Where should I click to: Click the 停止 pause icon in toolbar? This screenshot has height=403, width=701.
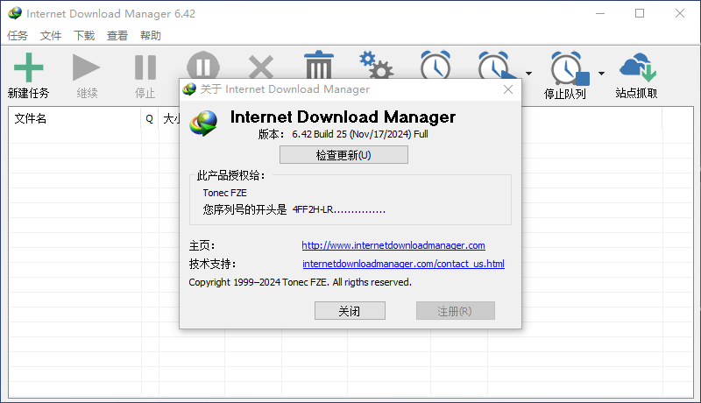point(145,68)
